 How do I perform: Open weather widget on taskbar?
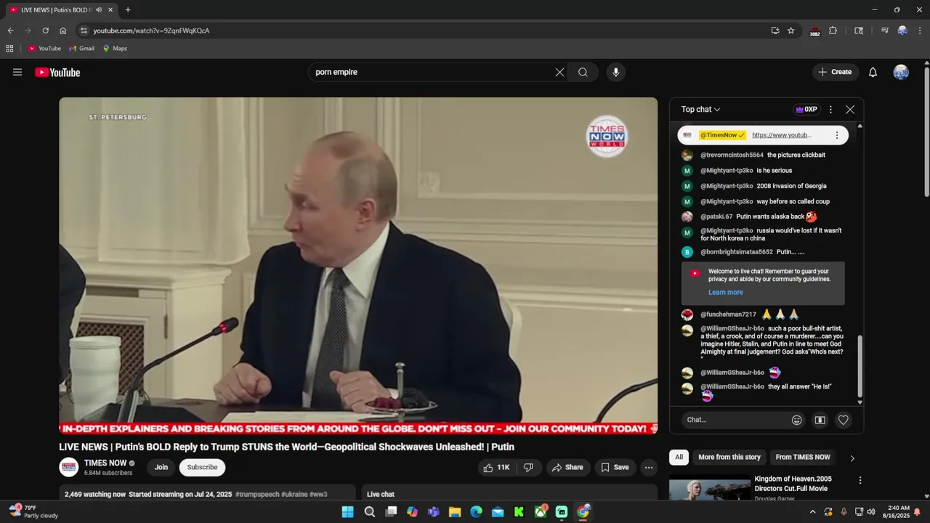[x=33, y=512]
